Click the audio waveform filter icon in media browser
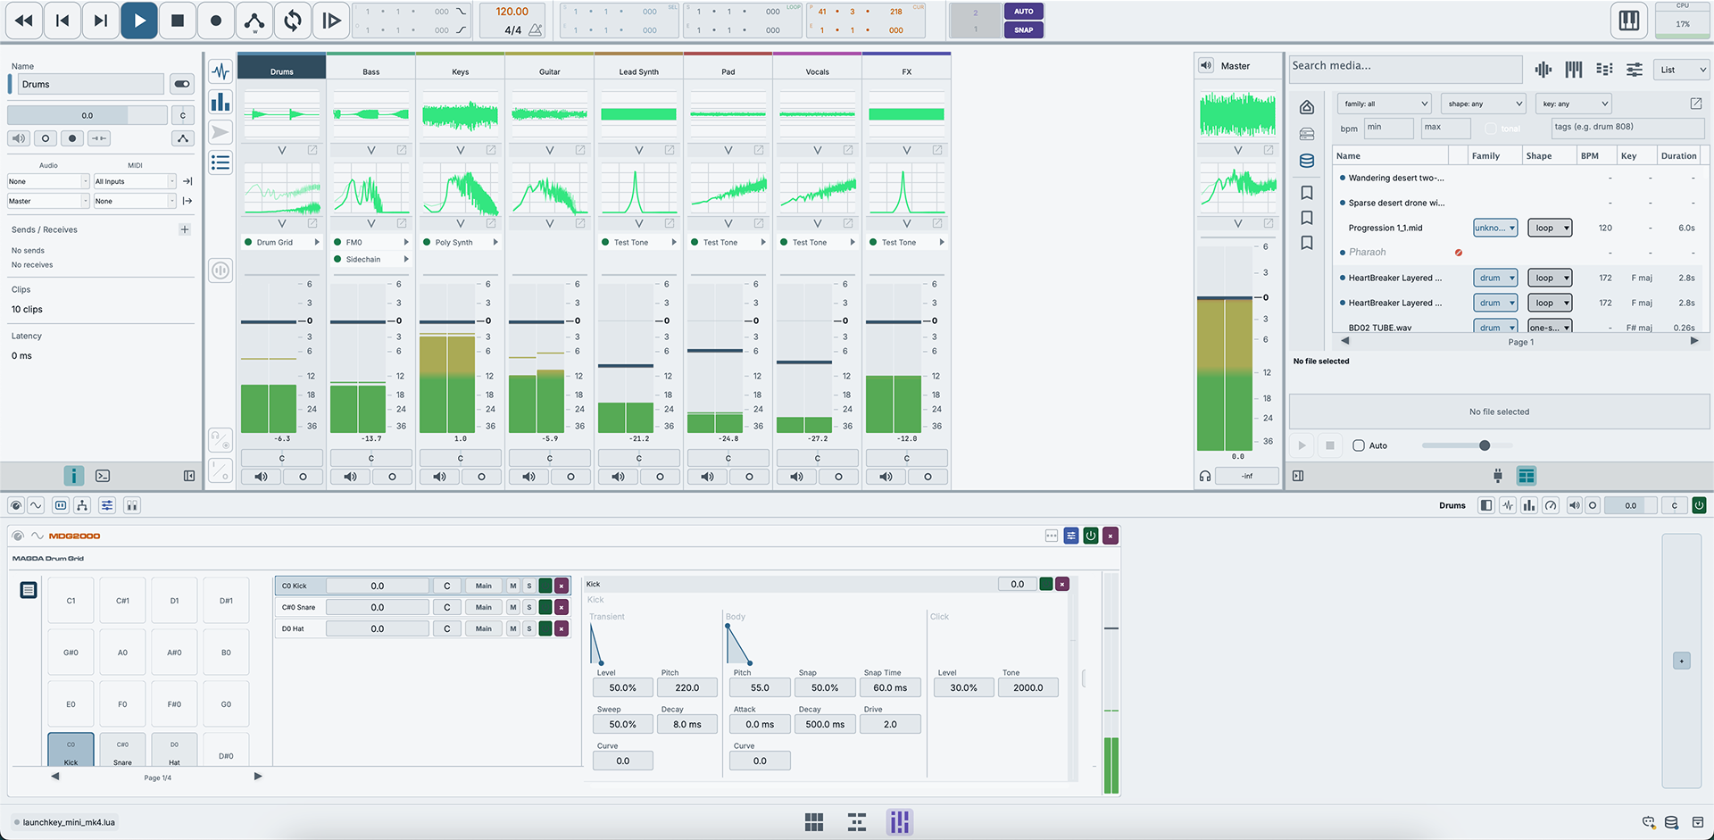 [1543, 70]
